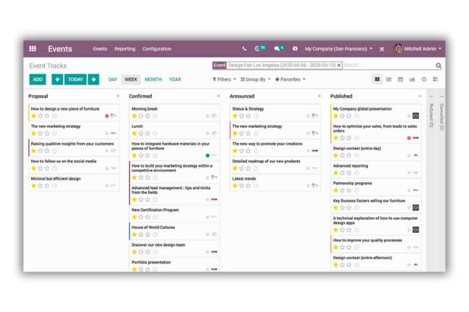The width and height of the screenshot is (469, 312).
Task: Remove the Design Fair Los Angeles filter
Action: 339,66
